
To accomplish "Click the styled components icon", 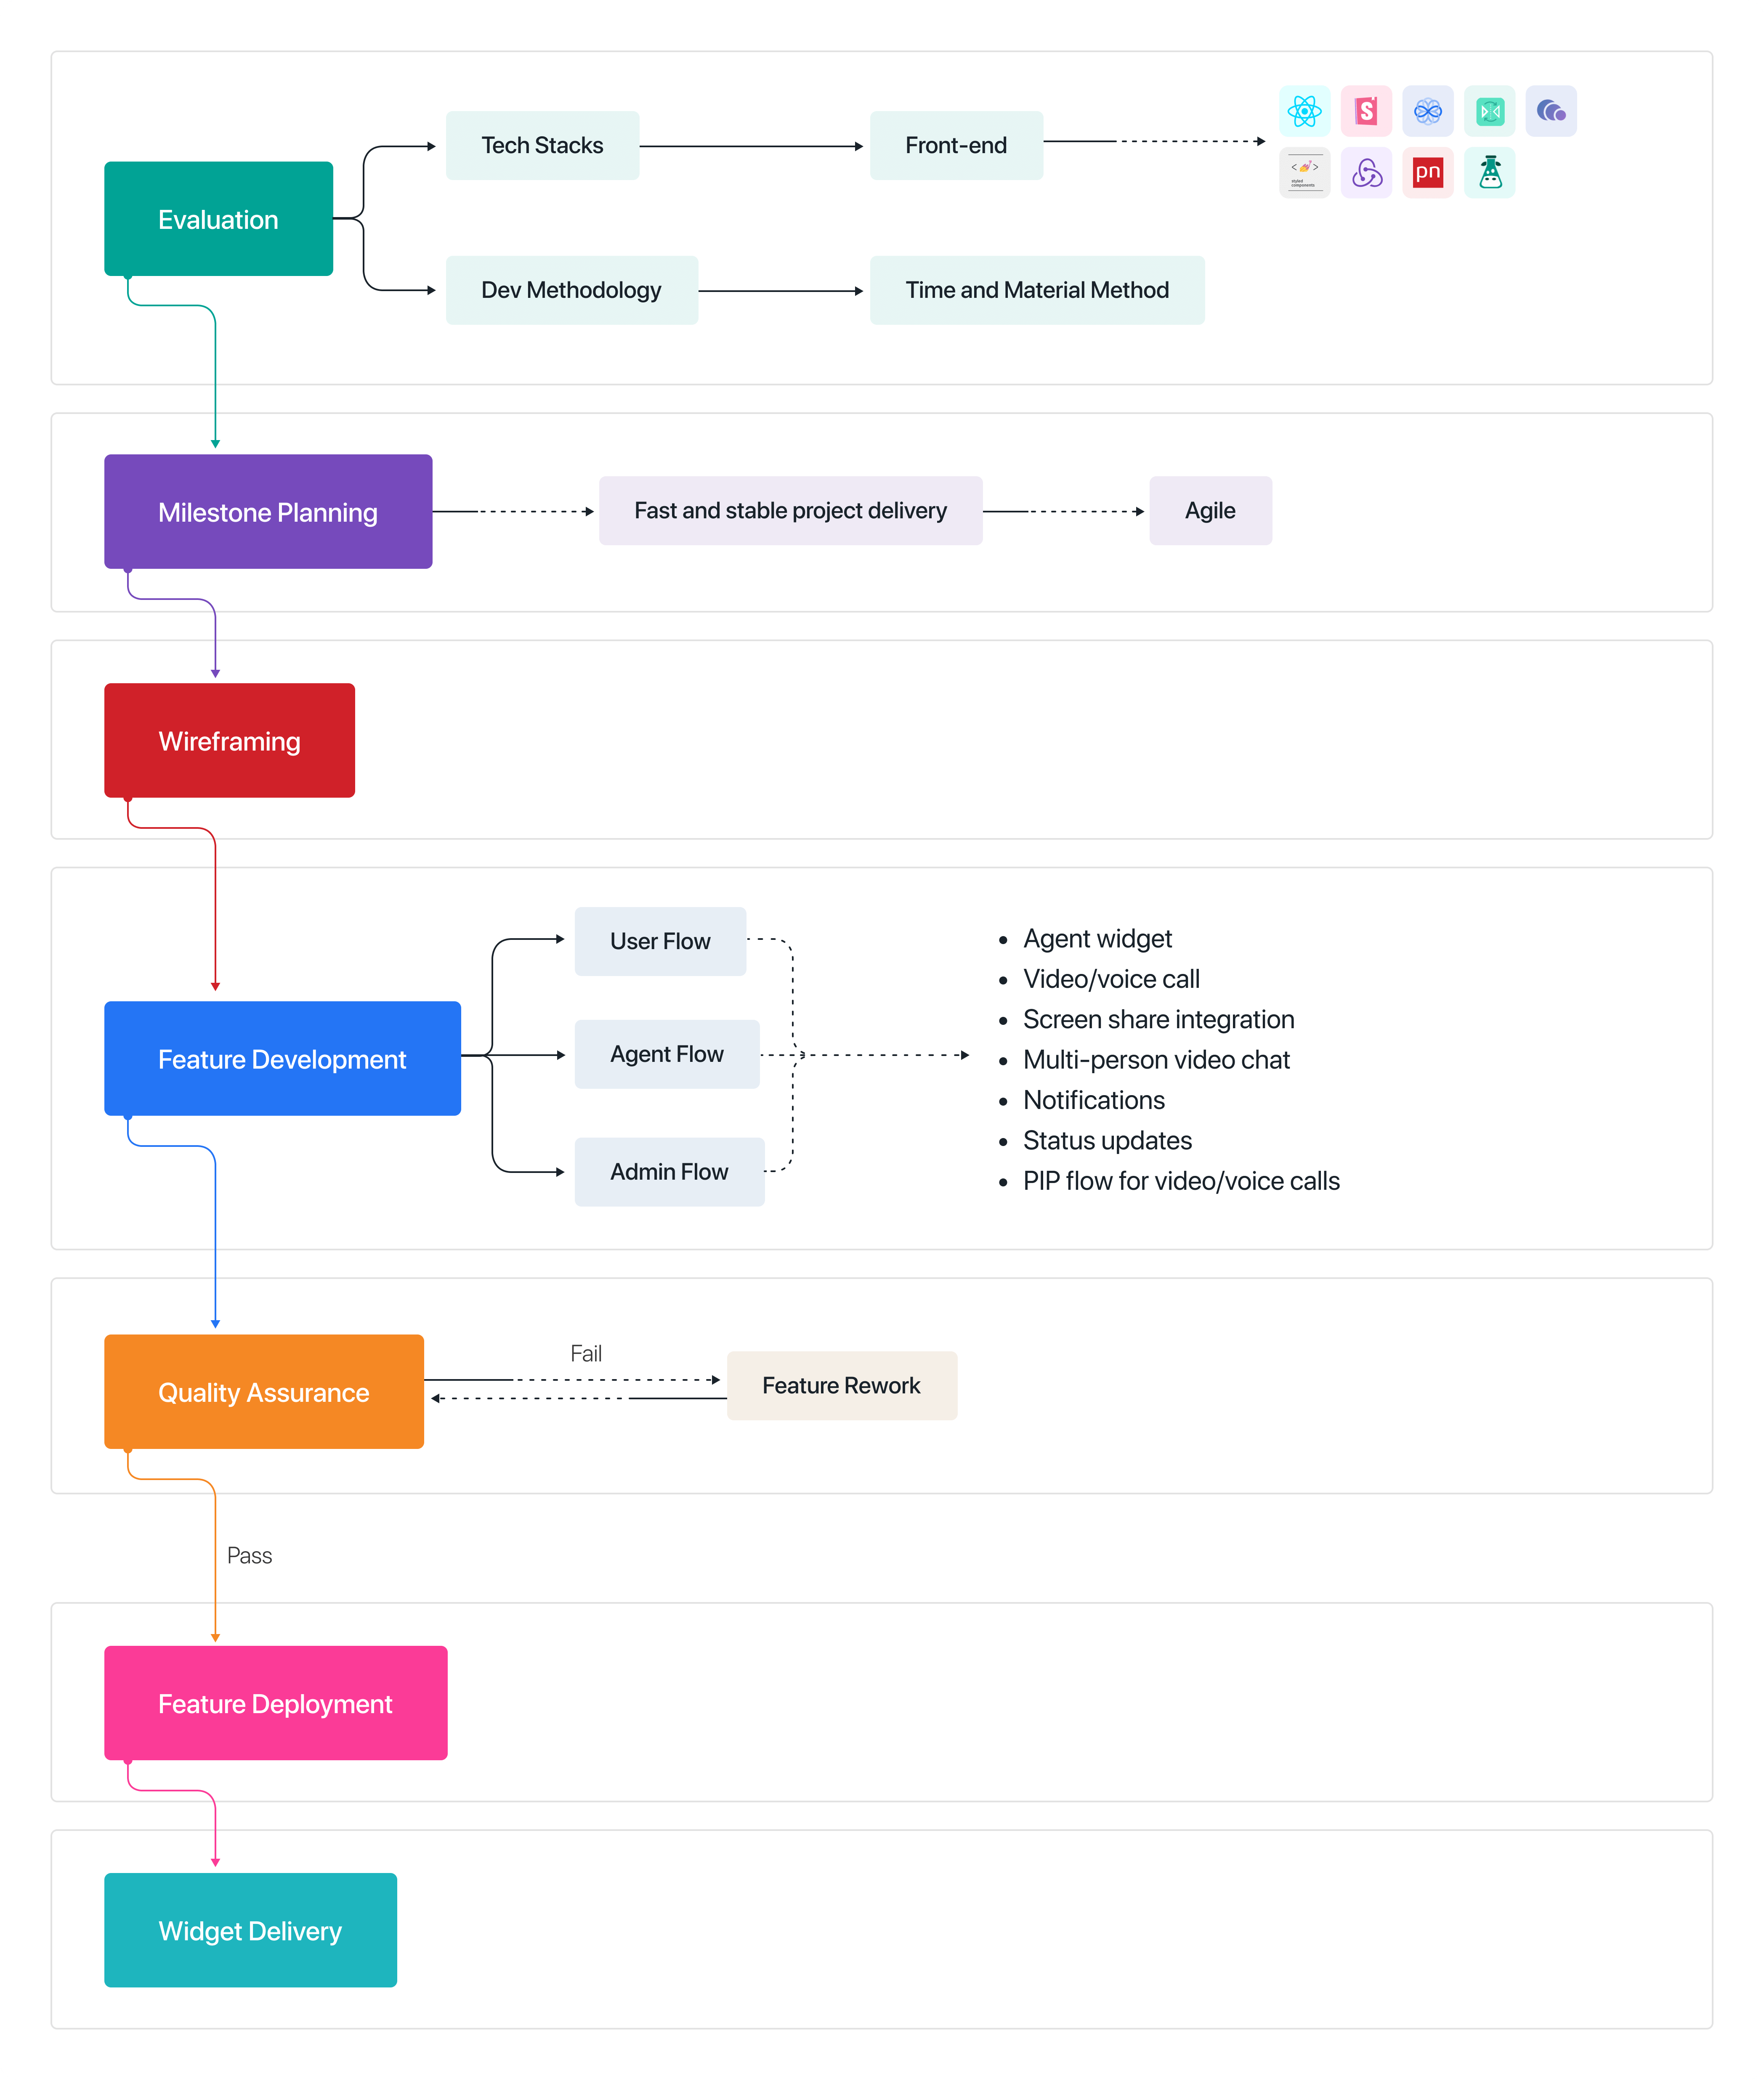I will coord(1304,173).
